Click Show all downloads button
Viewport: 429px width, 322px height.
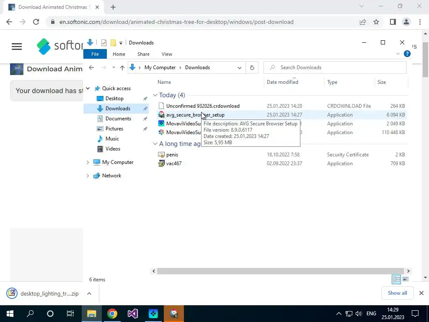[397, 293]
